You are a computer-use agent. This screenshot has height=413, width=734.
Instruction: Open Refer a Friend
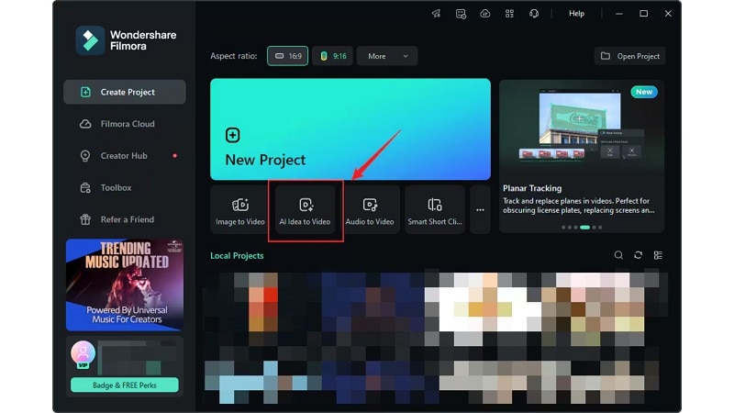click(x=125, y=219)
